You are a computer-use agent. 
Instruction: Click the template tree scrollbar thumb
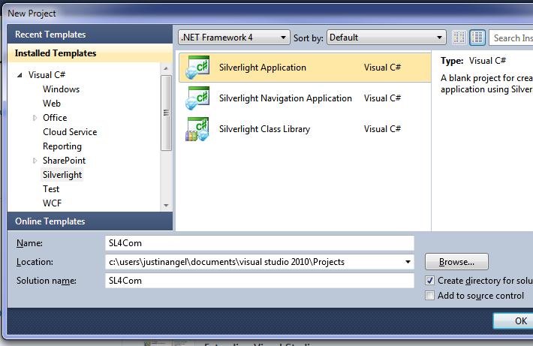pos(166,113)
